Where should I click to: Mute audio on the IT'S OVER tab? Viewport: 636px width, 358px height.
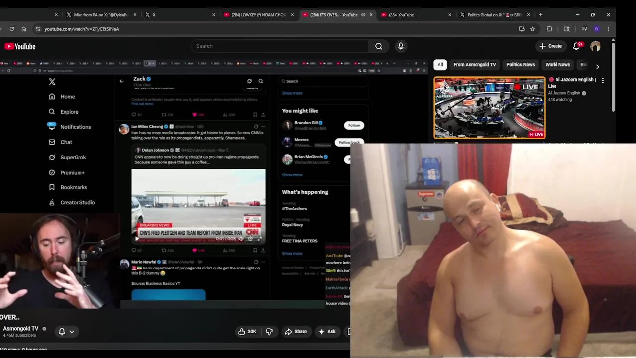coord(363,15)
